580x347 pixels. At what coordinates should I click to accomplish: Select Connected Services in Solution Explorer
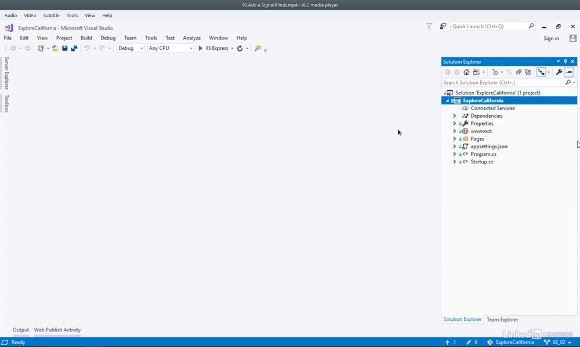[x=492, y=108]
